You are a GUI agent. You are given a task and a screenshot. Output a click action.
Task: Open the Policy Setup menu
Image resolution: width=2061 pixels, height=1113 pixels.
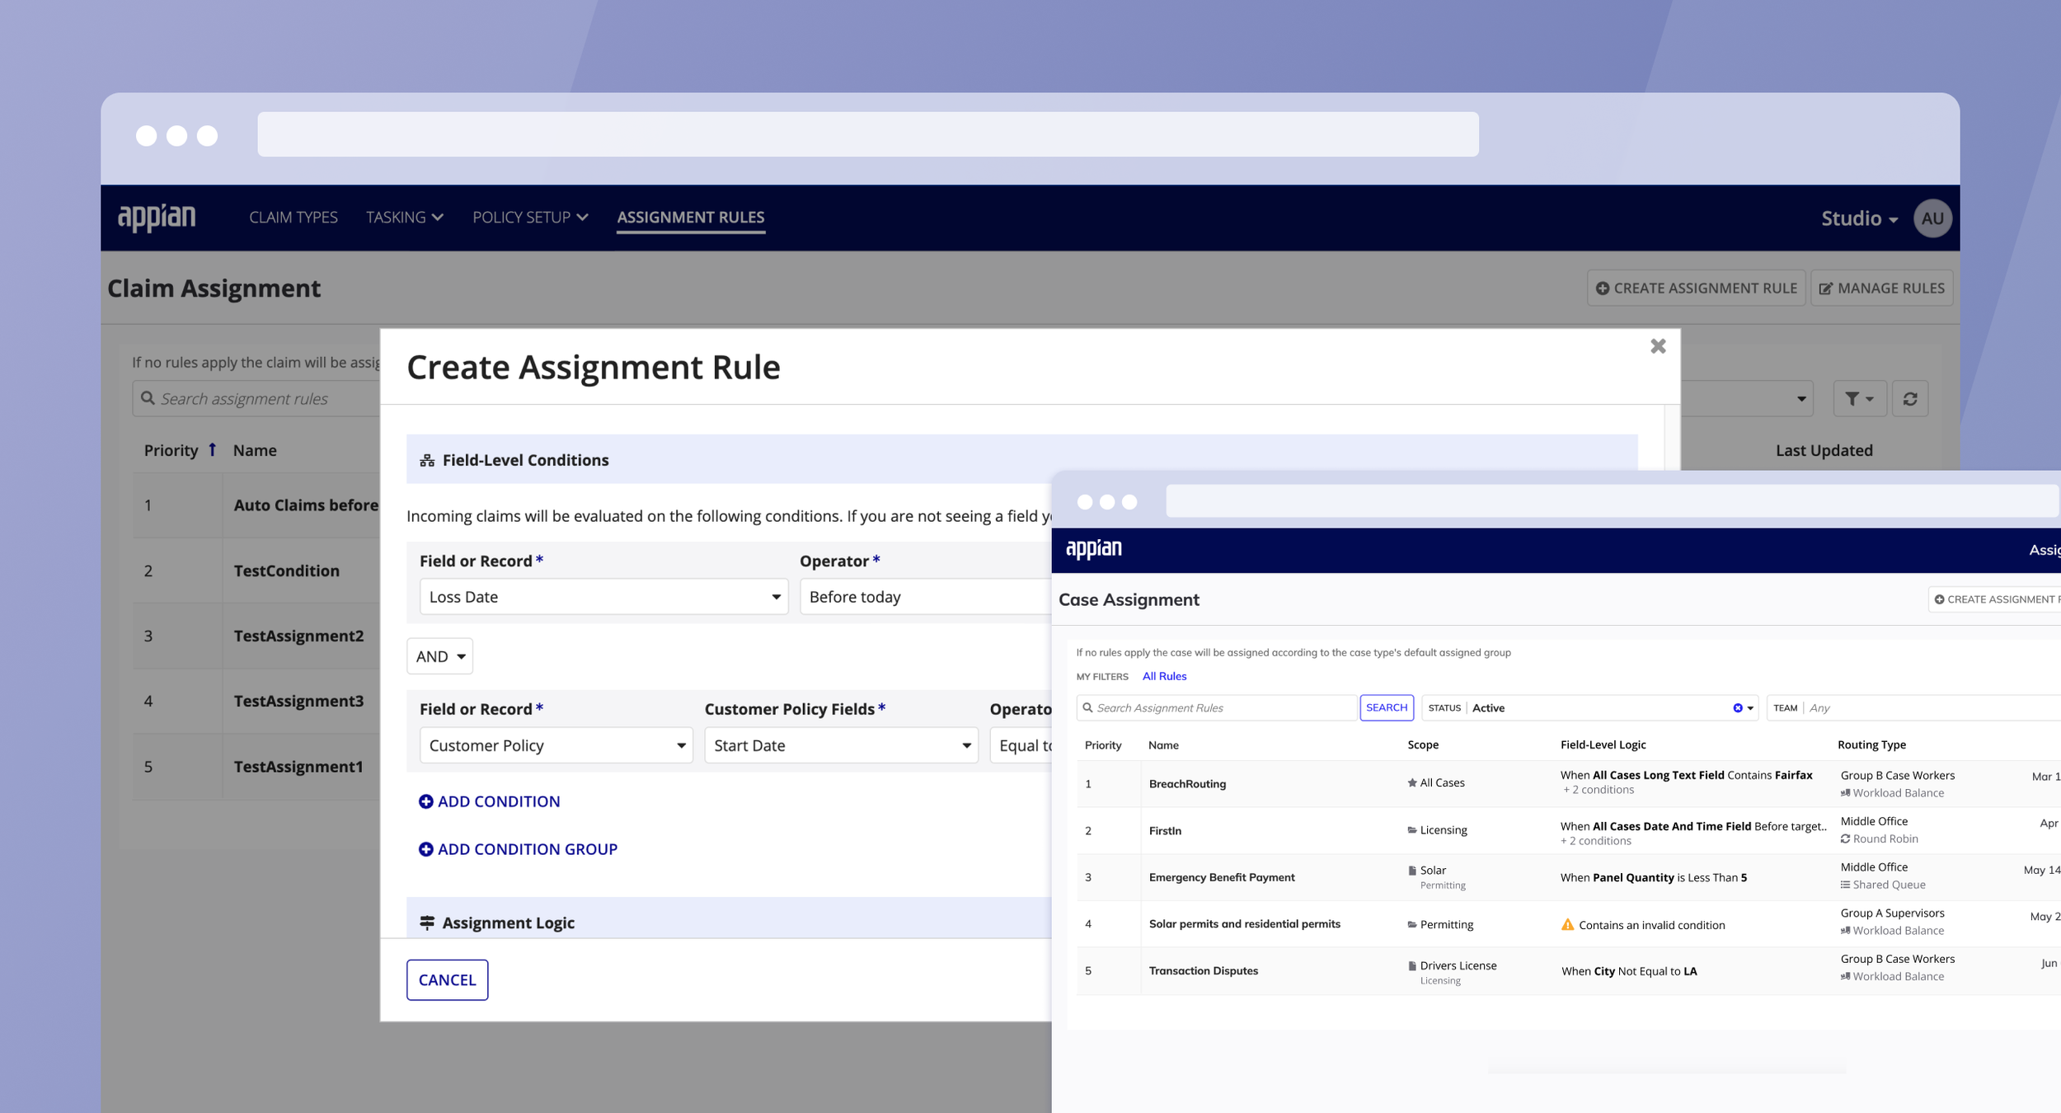pos(529,218)
